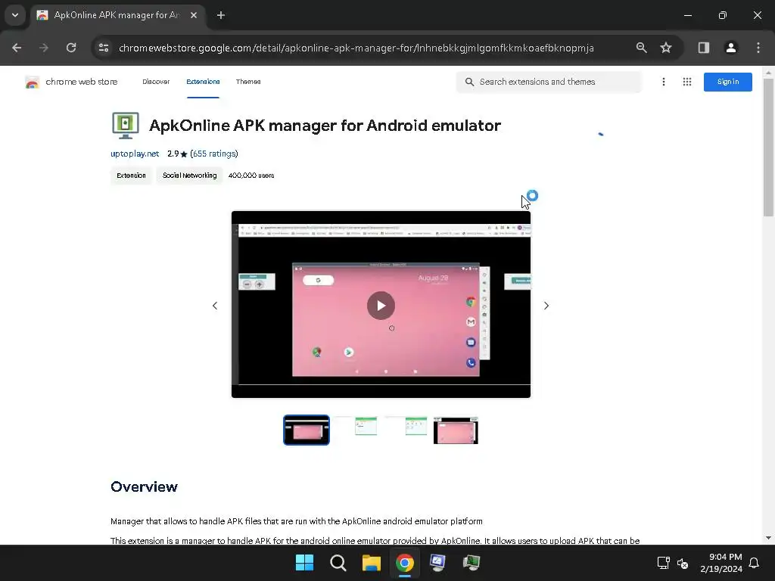Open the Themes section
The height and width of the screenshot is (581, 775).
(248, 82)
